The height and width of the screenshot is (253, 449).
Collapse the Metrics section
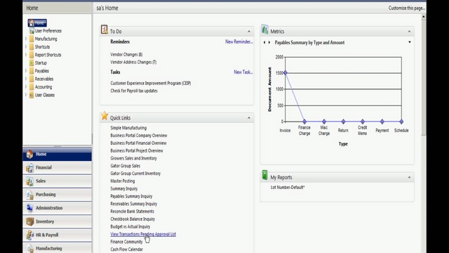click(x=409, y=31)
